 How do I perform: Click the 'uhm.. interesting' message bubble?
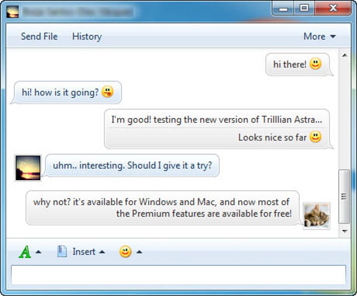132,165
